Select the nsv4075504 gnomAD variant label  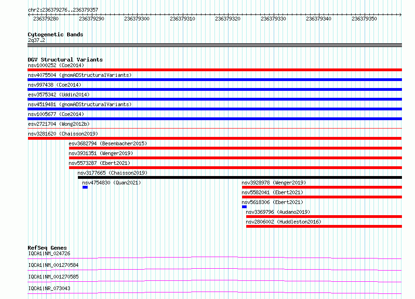click(x=80, y=75)
